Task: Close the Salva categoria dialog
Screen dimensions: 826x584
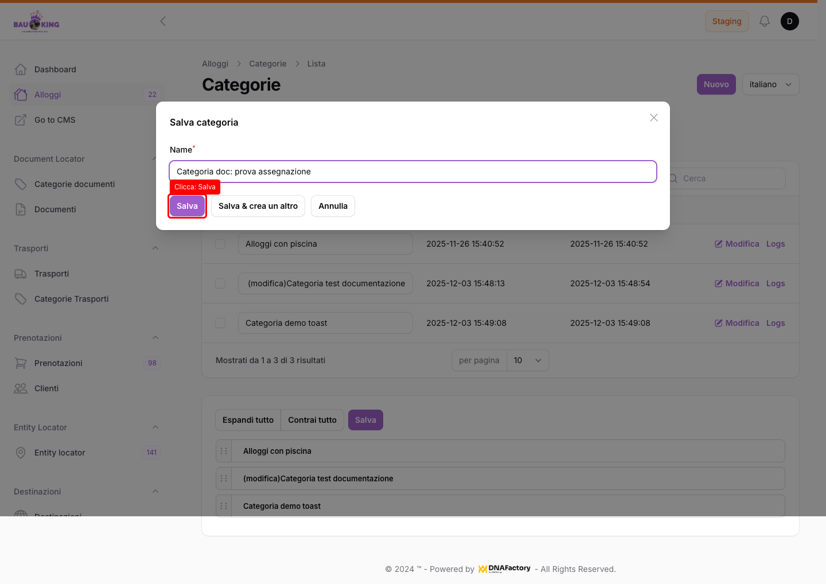Action: pyautogui.click(x=653, y=118)
